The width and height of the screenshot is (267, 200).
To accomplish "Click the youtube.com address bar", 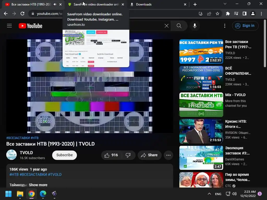I will point(49,14).
